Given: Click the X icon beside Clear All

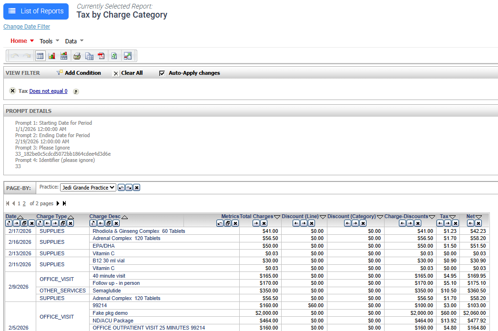Looking at the screenshot, I should (116, 74).
